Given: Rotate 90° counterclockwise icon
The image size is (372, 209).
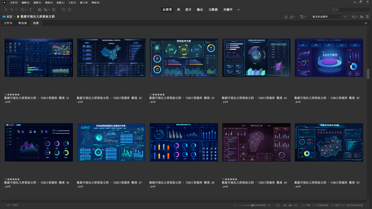Looking at the screenshot, I should tap(64, 10).
